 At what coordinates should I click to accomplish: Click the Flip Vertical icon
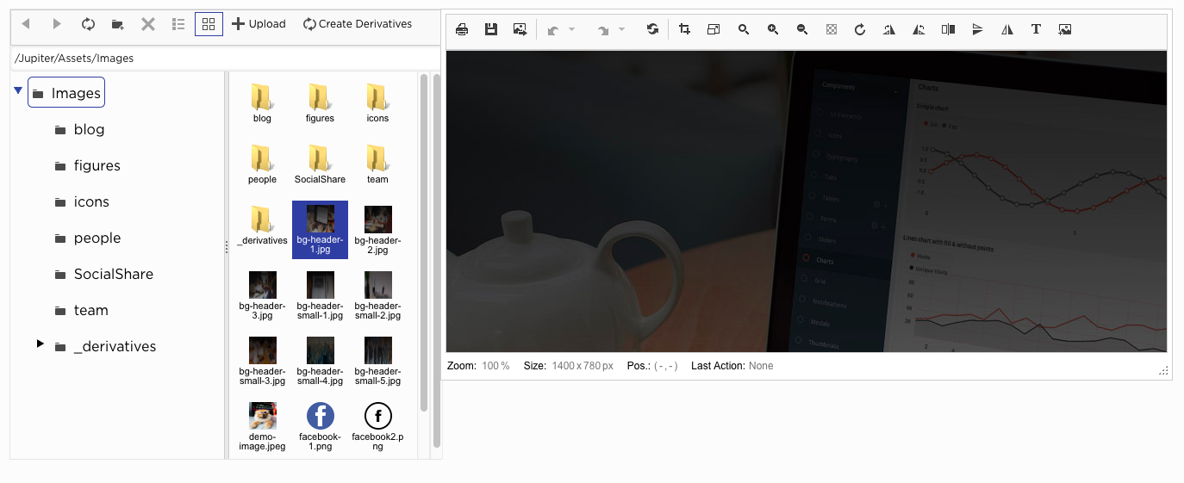(x=977, y=29)
